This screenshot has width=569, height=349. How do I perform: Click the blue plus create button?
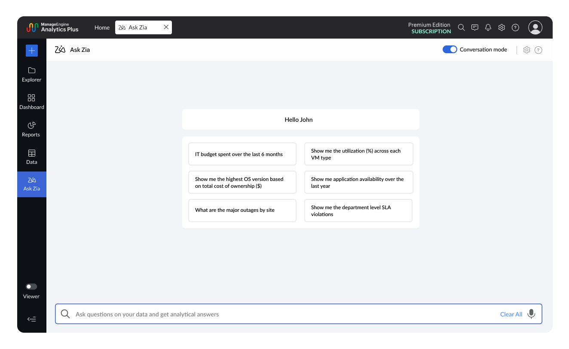[x=32, y=51]
